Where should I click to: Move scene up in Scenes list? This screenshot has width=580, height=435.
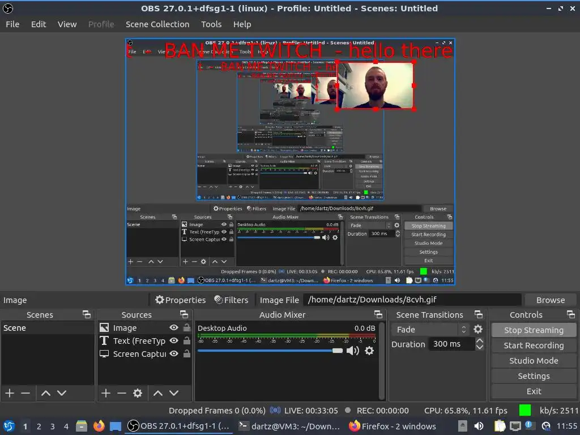click(x=46, y=393)
